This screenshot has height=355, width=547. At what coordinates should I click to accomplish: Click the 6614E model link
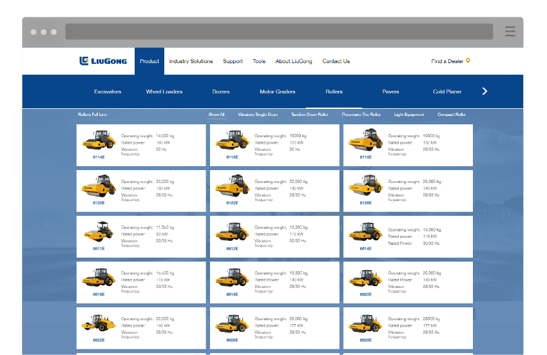click(x=365, y=249)
